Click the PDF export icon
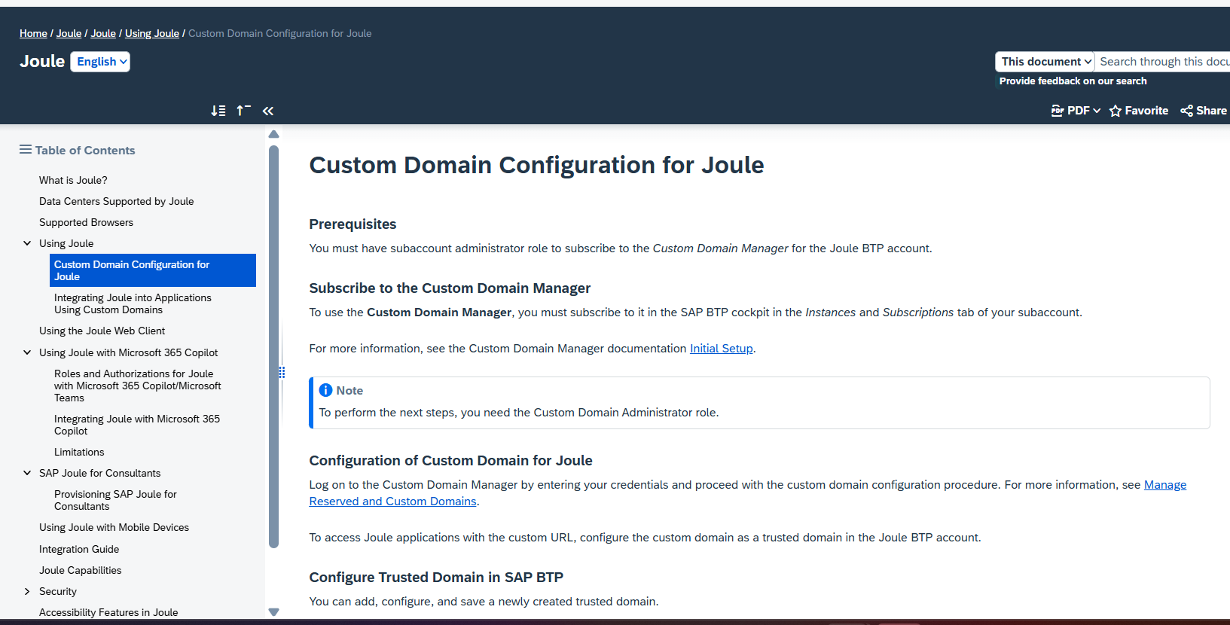 (1058, 111)
